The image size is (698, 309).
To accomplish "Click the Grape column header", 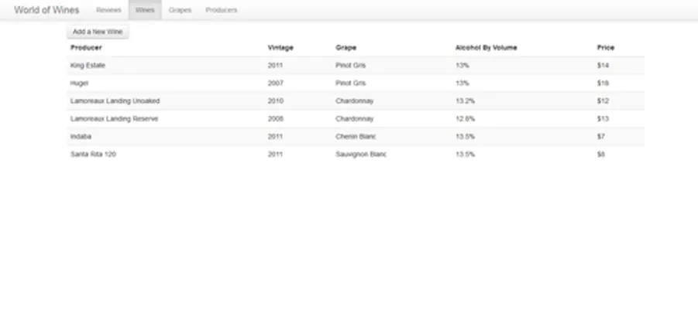I will (346, 48).
